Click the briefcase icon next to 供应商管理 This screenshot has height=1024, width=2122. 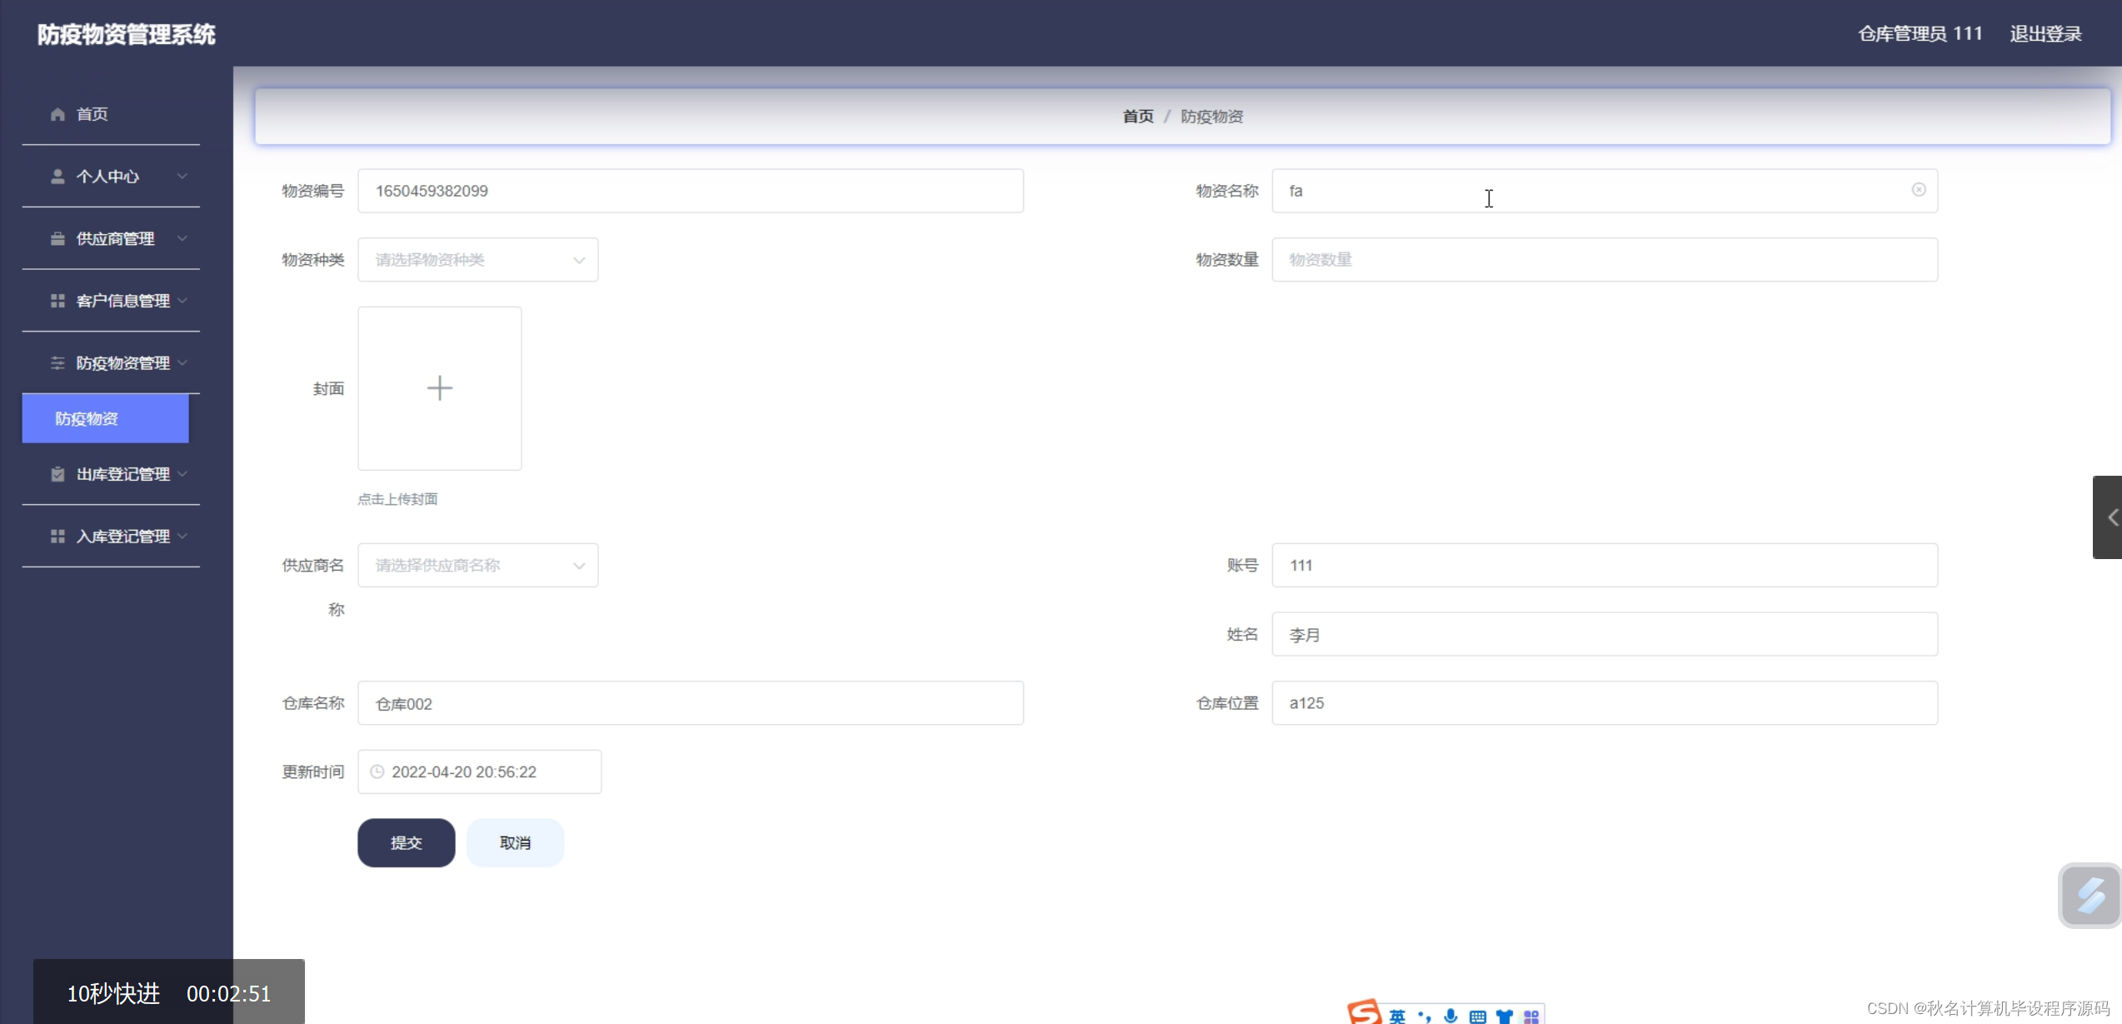(x=57, y=239)
